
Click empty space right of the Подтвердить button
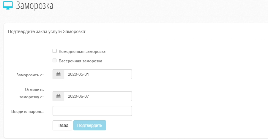(171, 125)
